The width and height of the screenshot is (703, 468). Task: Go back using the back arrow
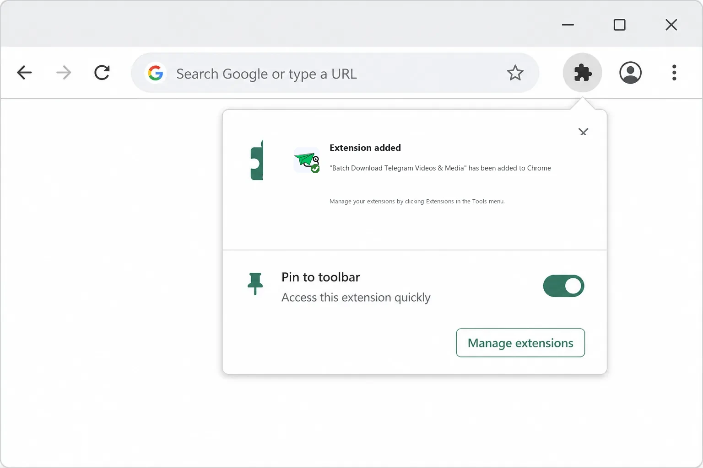coord(24,73)
